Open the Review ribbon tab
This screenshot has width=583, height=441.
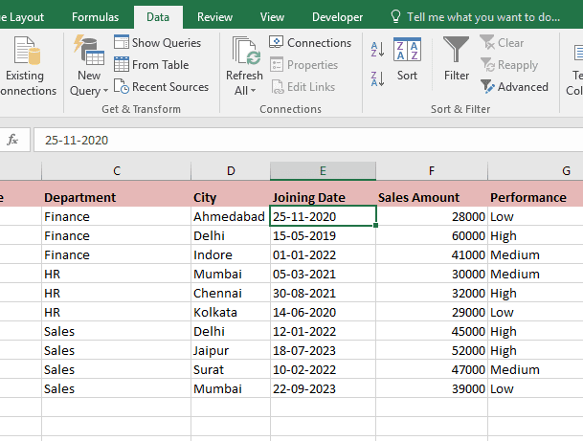click(x=214, y=17)
